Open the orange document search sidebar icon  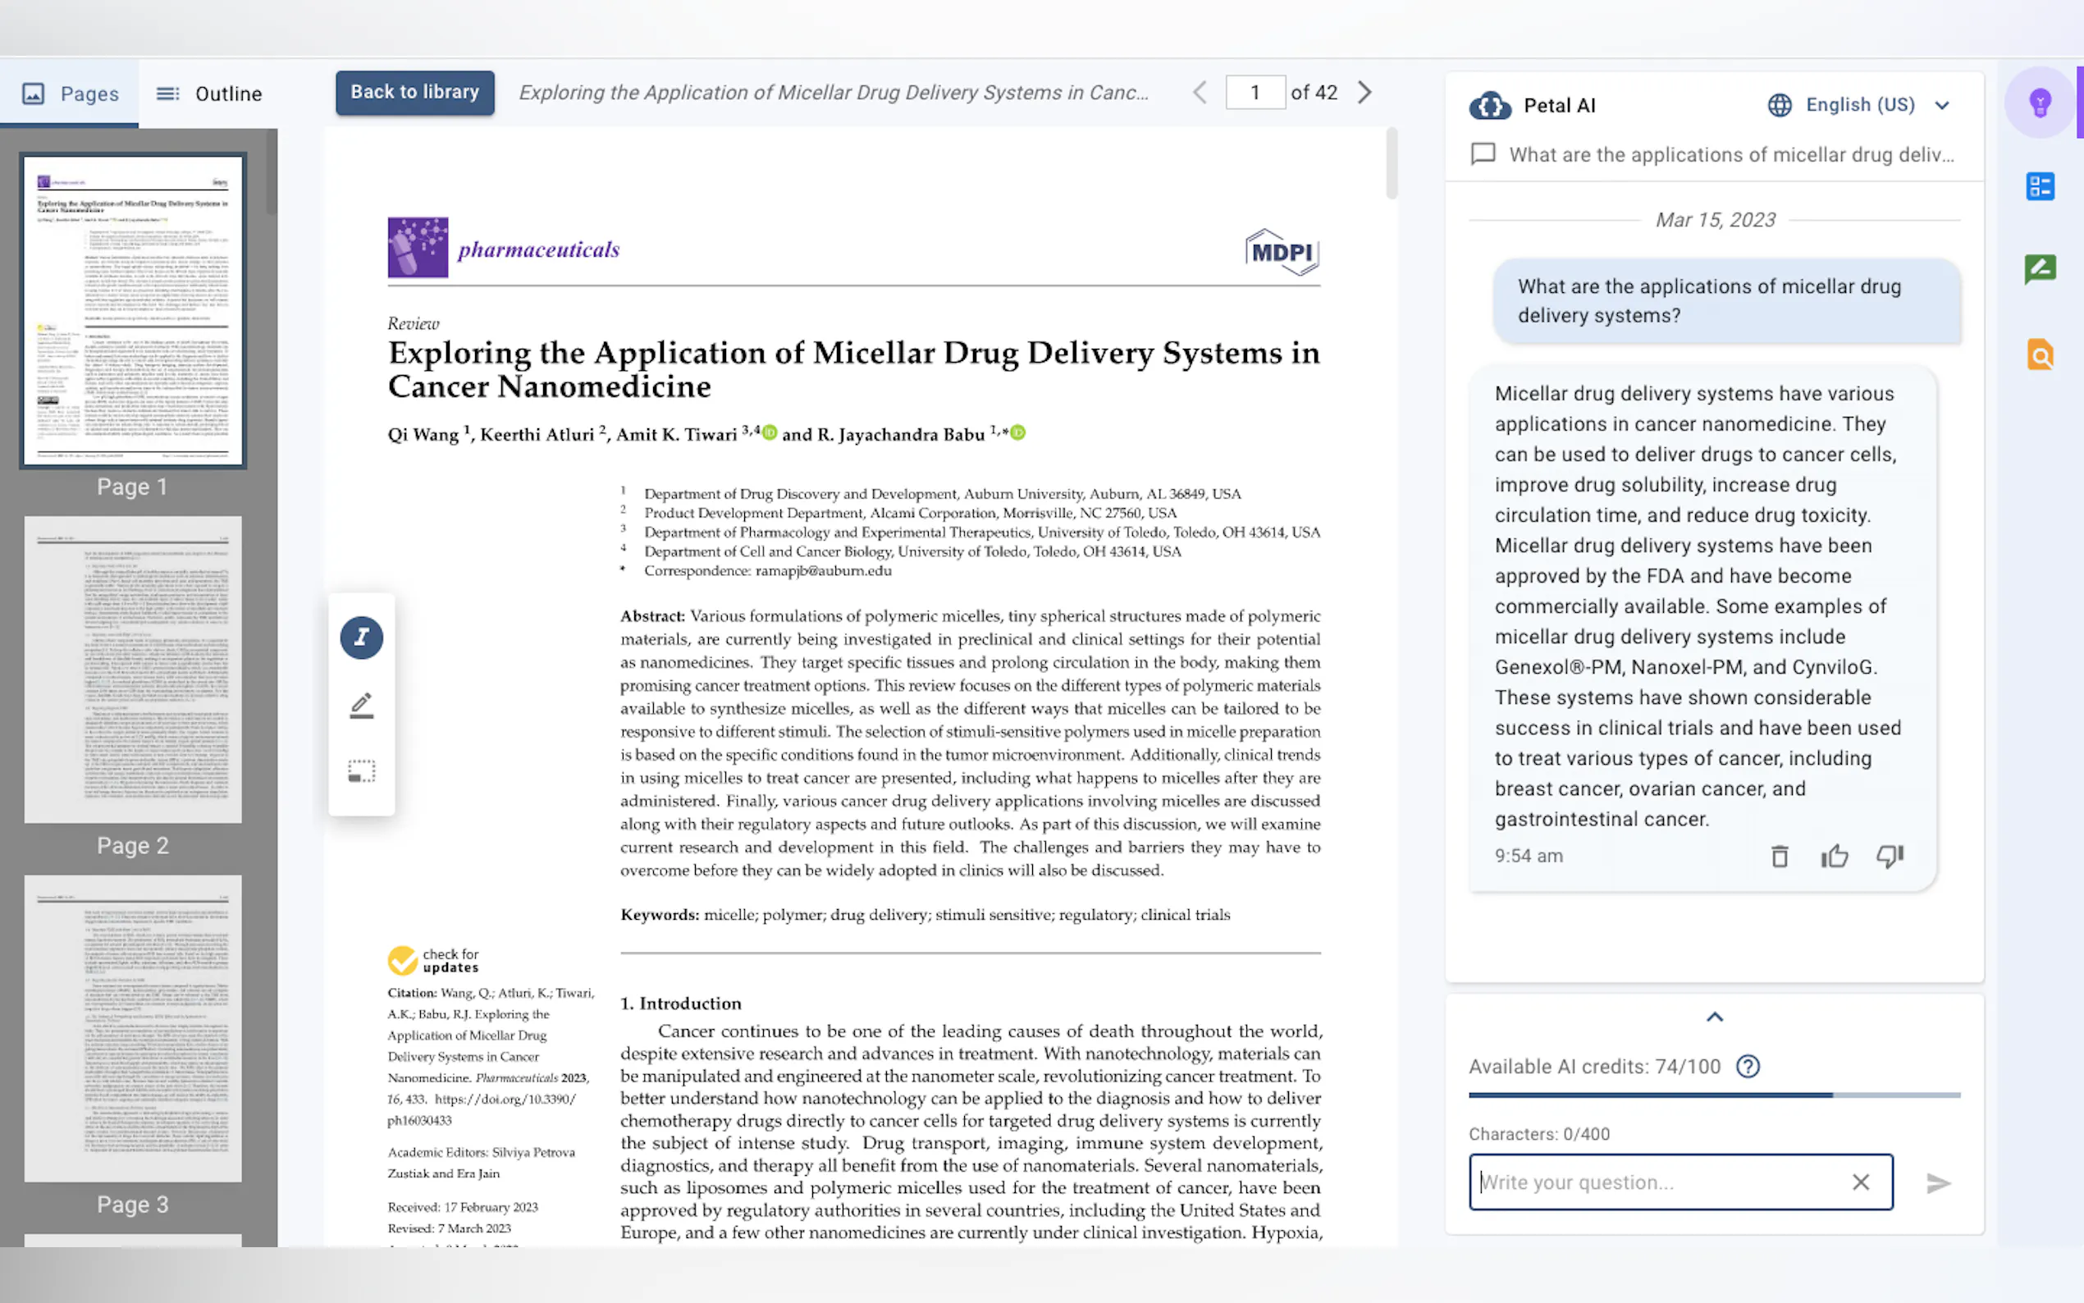coord(2039,354)
